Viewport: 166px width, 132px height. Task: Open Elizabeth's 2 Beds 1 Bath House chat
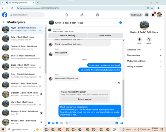pyautogui.click(x=22, y=94)
